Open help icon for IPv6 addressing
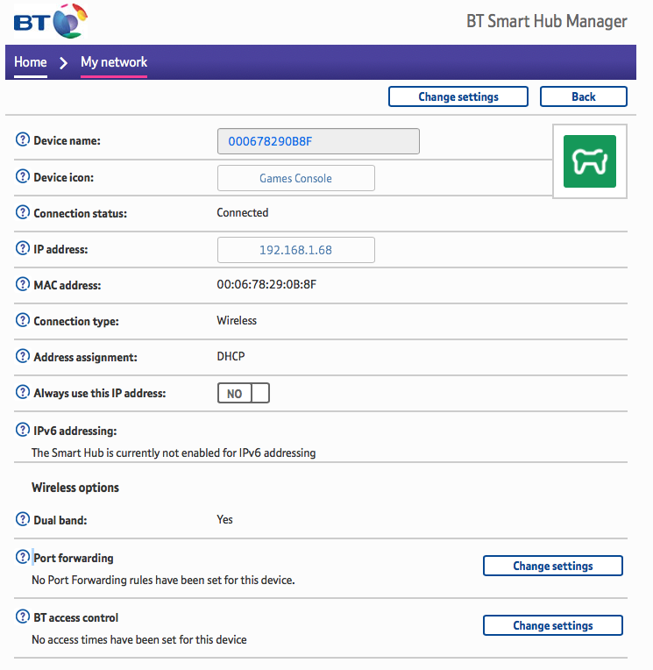The image size is (653, 670). tap(23, 430)
